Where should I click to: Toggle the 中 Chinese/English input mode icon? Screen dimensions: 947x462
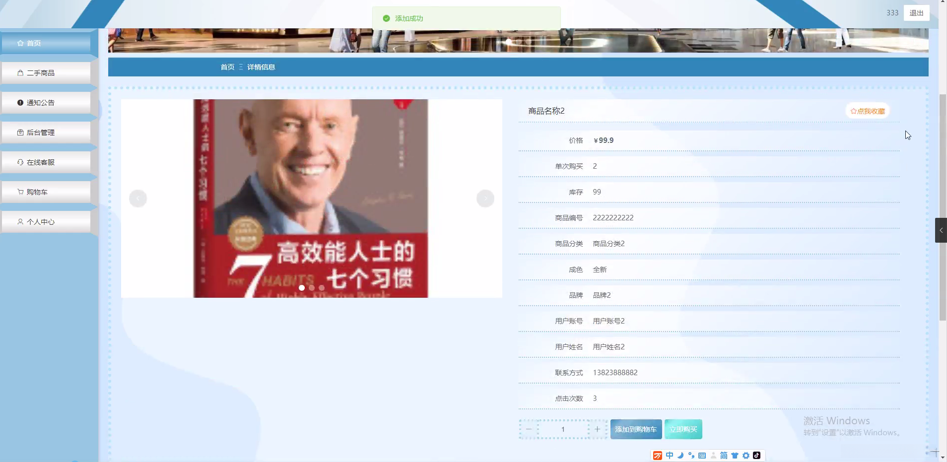point(670,456)
